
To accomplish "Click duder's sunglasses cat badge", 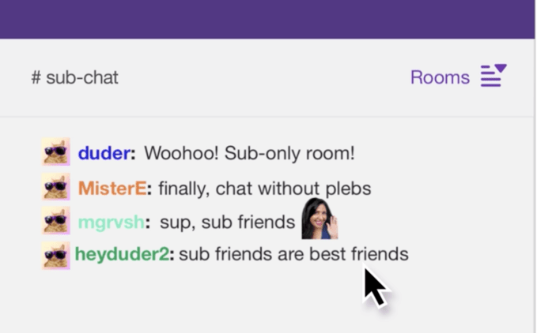I will tap(56, 152).
